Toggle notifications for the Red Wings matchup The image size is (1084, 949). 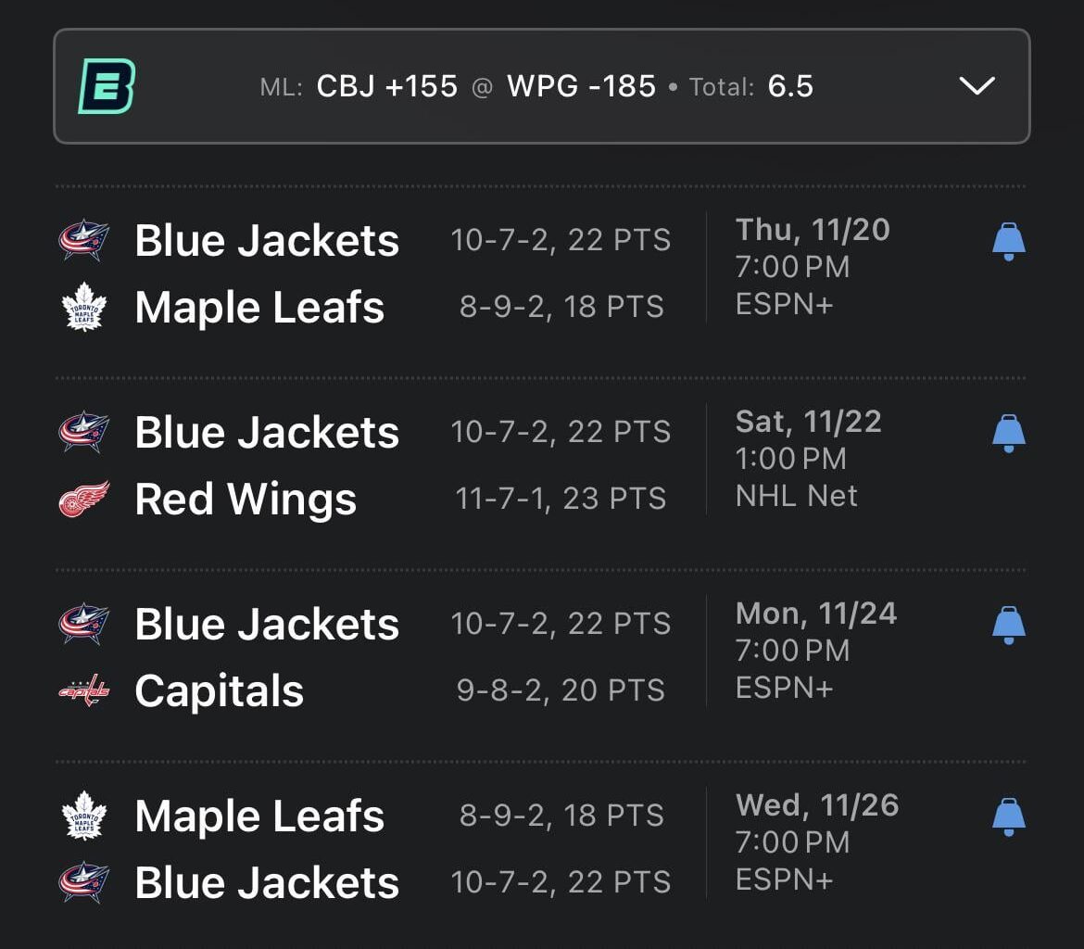[x=1008, y=431]
